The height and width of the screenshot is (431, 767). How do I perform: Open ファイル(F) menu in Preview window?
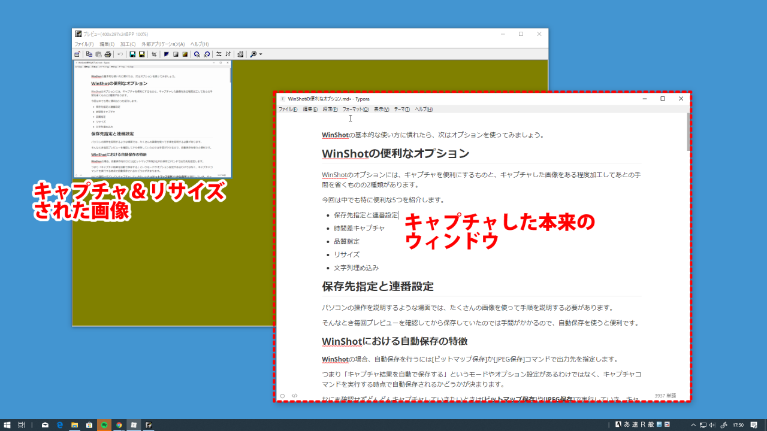84,44
